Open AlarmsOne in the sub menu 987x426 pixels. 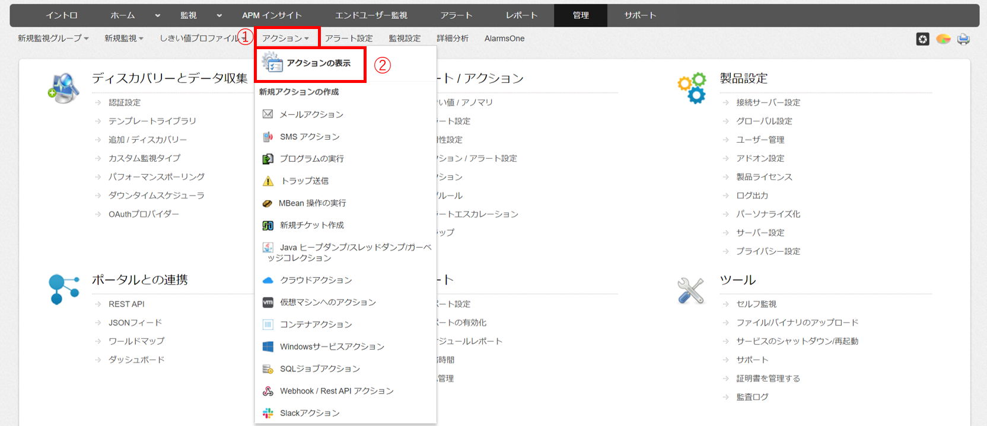click(x=504, y=39)
